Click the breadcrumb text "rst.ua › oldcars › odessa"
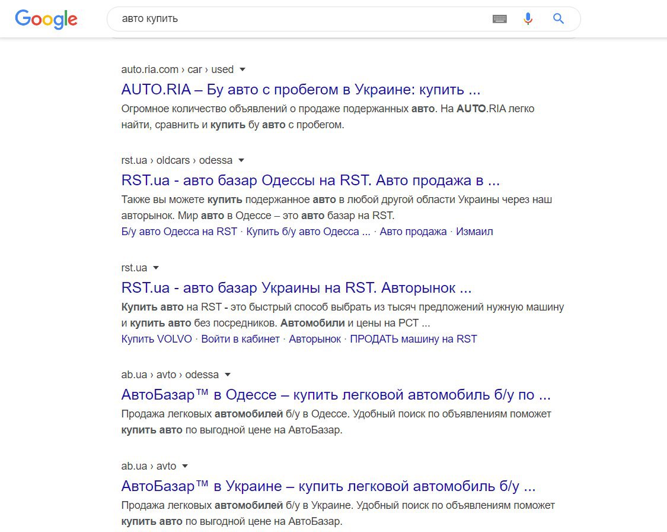 (177, 160)
